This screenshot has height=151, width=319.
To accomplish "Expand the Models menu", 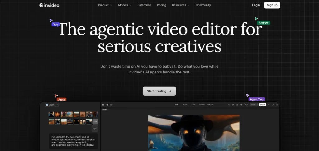I will click(x=125, y=5).
